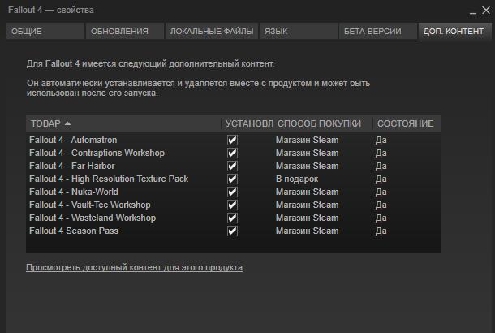Toggle the Nuka-World install checkbox

pyautogui.click(x=232, y=192)
